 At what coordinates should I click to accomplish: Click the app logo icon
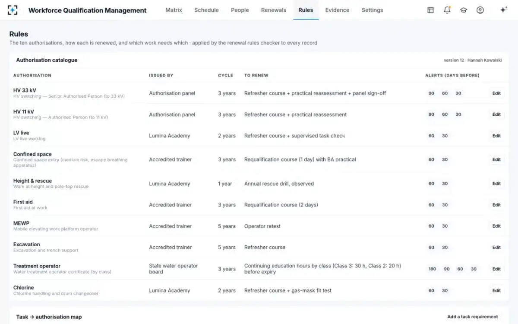click(13, 10)
